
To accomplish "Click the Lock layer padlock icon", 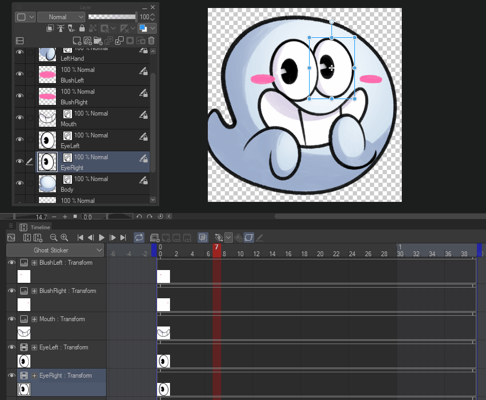I will pos(82,28).
